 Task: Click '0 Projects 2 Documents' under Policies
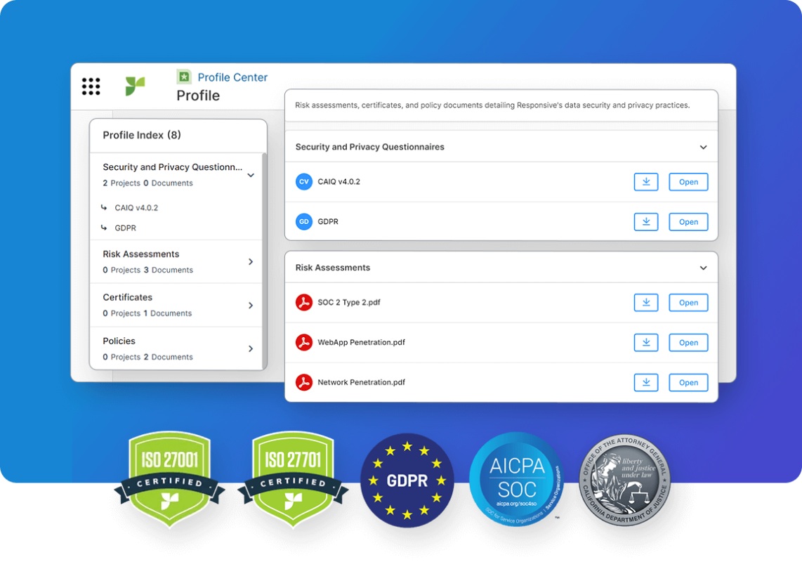coord(147,357)
